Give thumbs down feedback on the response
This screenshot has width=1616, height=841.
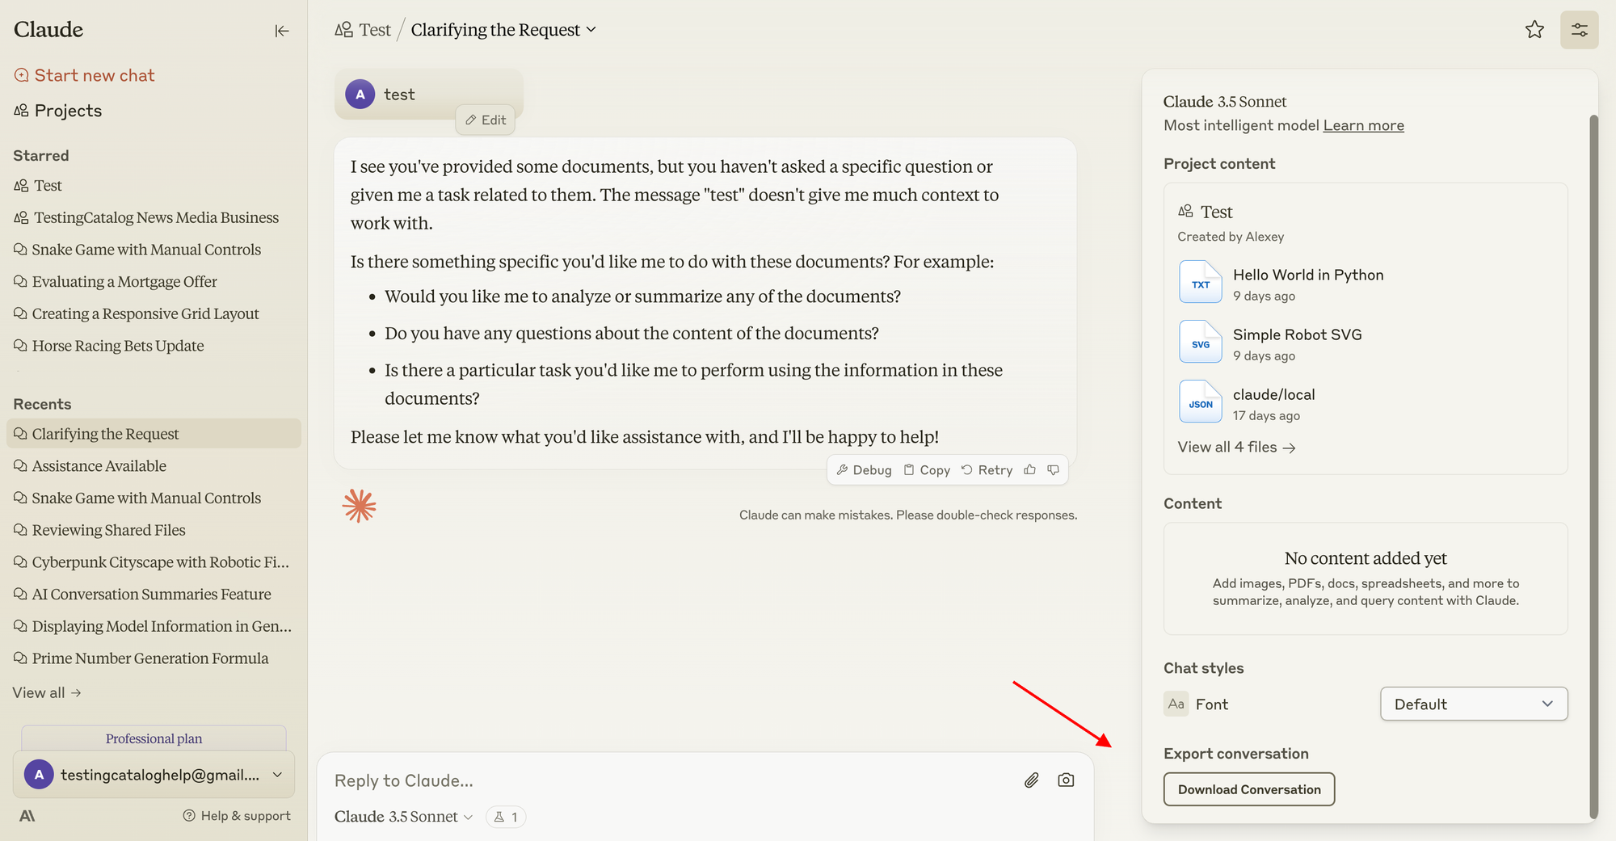pos(1053,470)
